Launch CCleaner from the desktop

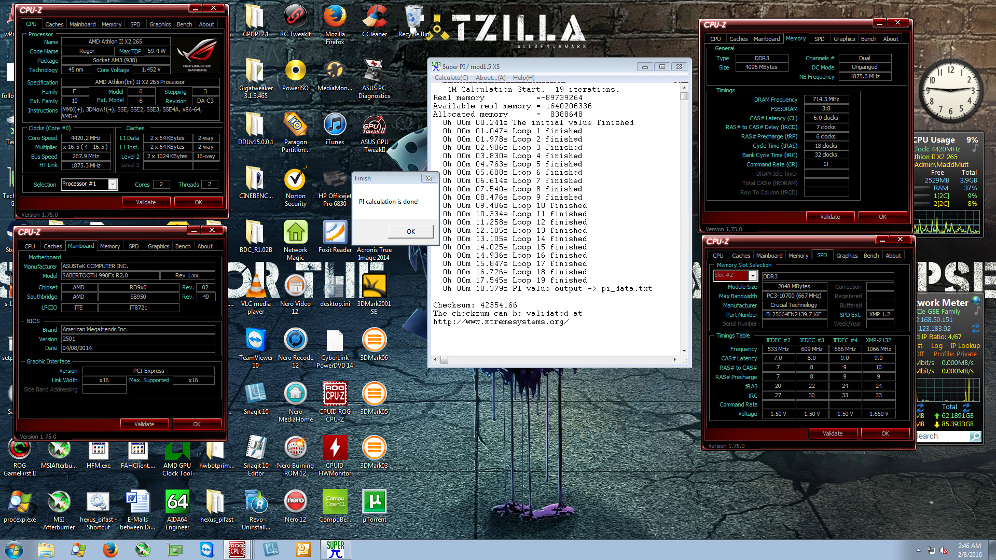click(374, 21)
